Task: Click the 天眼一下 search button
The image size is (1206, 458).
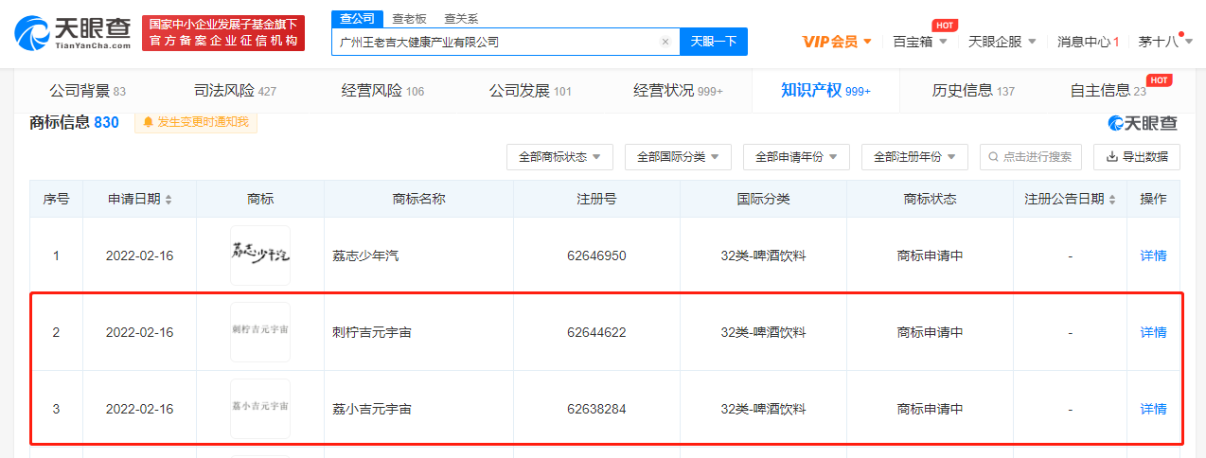Action: [x=714, y=42]
